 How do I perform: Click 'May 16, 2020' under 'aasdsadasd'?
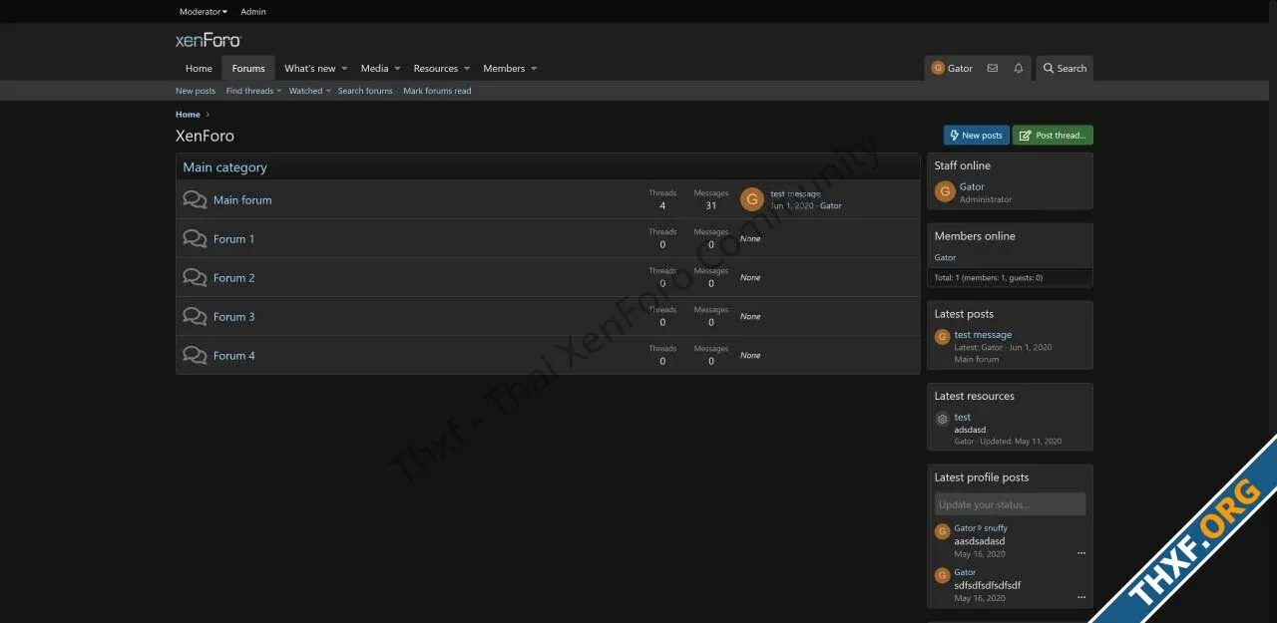[980, 554]
